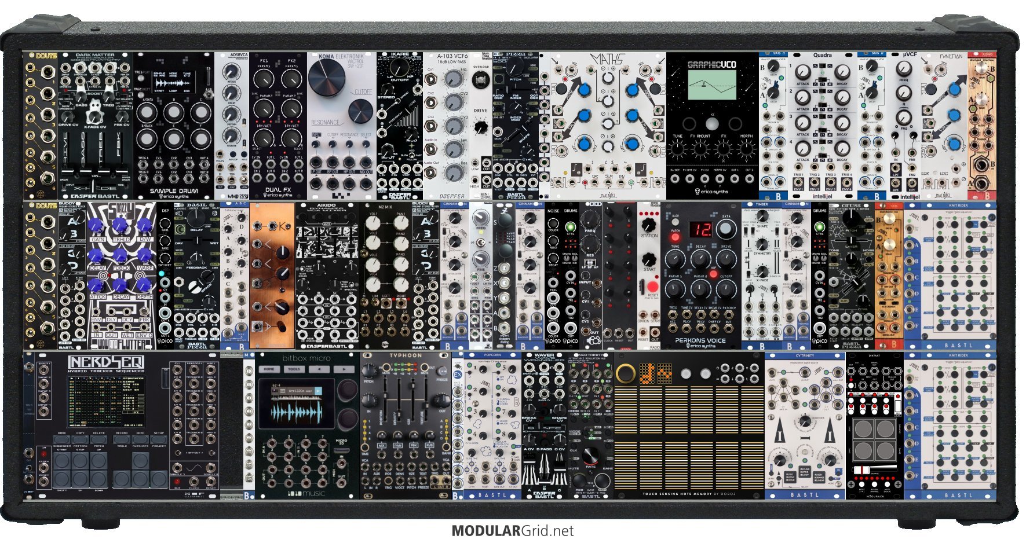
Task: Select the Dark Matter feedback module
Action: [96, 126]
